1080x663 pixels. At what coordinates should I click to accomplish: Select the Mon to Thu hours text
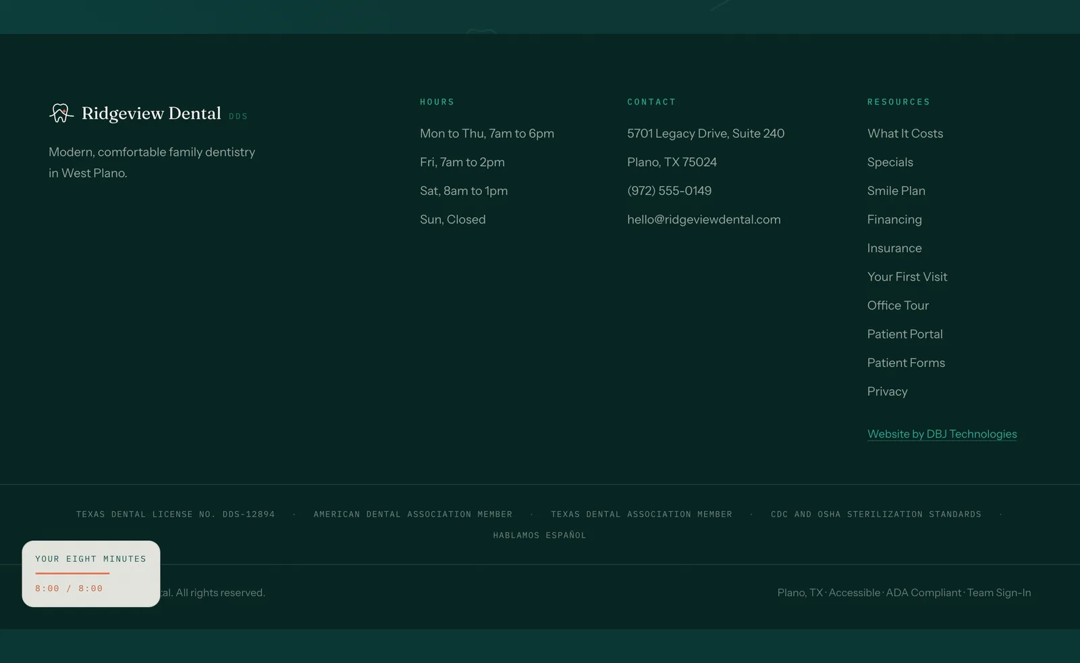[487, 134]
